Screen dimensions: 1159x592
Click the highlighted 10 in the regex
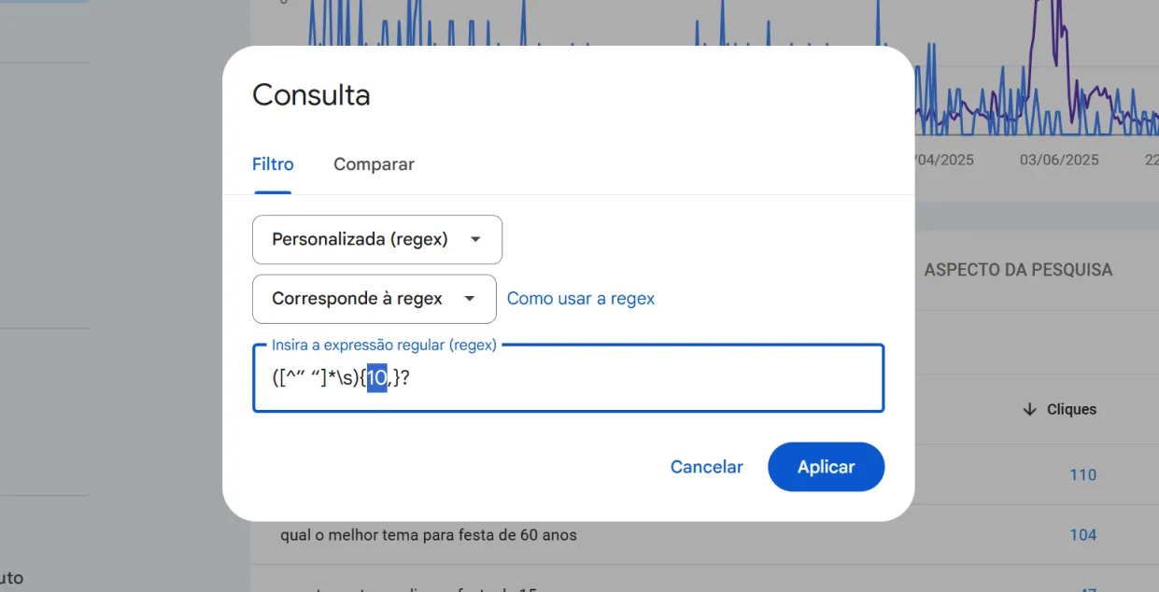point(376,378)
